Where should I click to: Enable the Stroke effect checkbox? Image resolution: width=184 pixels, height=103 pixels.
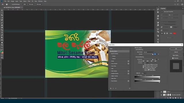point(110,61)
